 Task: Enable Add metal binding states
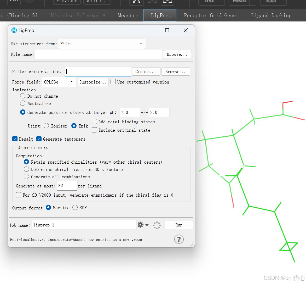[x=94, y=122]
